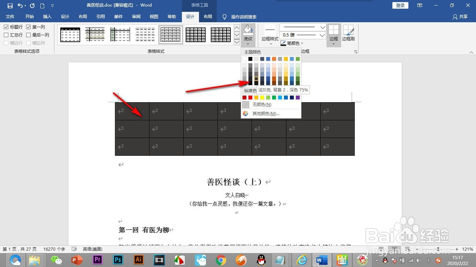Screen dimensions: 476x267
Task: Click the 英语(美国) language indicator
Action: [x=93, y=249]
